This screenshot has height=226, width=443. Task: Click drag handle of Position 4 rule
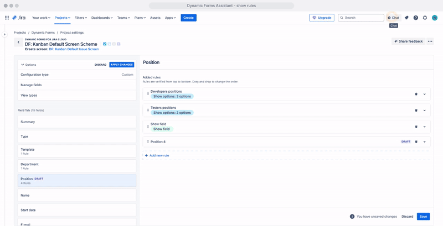coord(148,141)
